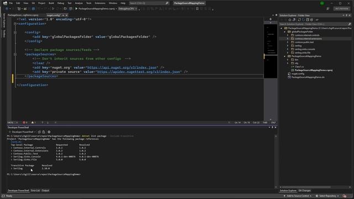Open the Extensions menu
The width and height of the screenshot is (354, 199).
click(x=100, y=3)
